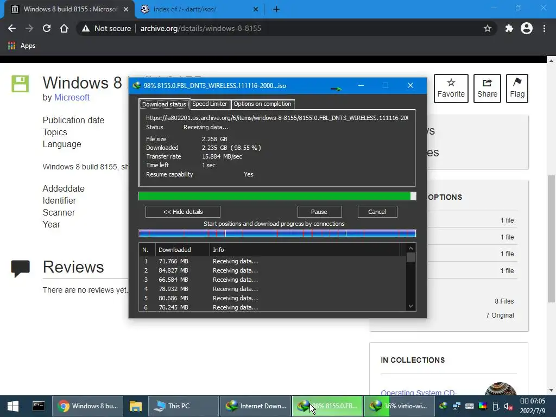
Task: Click the download URL text
Action: tap(277, 118)
